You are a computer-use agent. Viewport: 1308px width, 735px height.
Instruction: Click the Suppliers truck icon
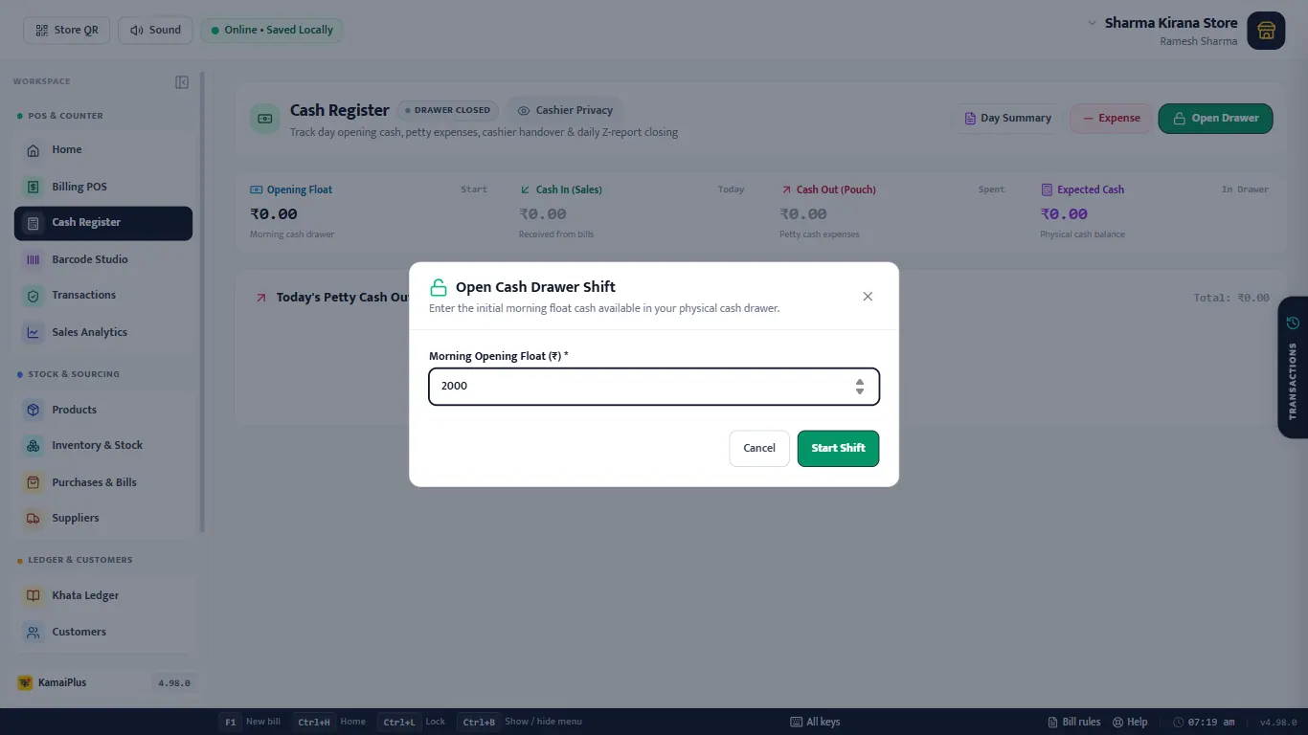coord(34,519)
